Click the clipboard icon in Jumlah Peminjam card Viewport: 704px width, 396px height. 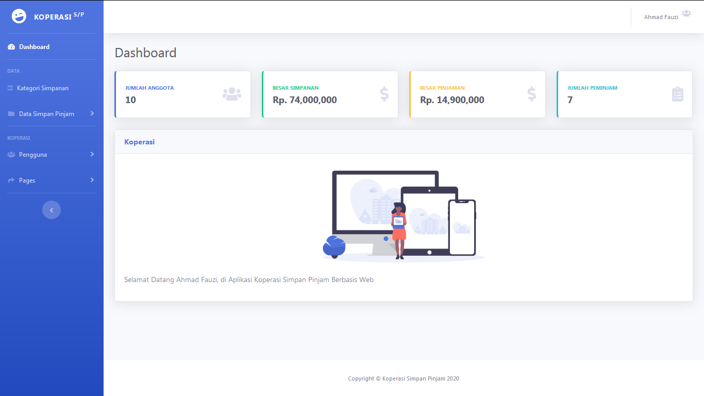pyautogui.click(x=677, y=94)
